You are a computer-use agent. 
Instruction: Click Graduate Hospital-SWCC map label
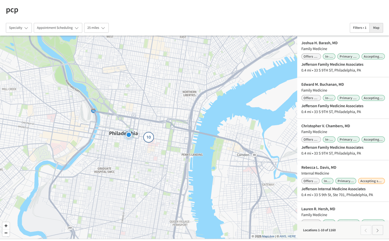105,170
